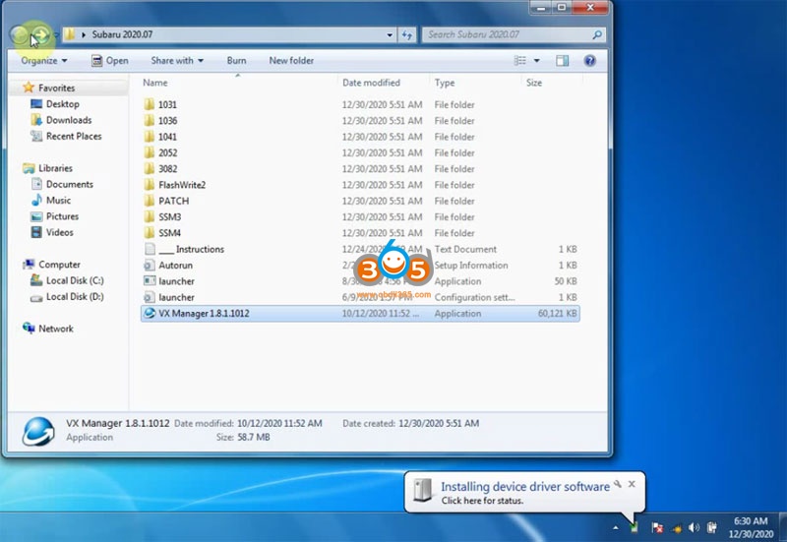This screenshot has height=542, width=787.
Task: Click the change view icon
Action: [x=520, y=61]
